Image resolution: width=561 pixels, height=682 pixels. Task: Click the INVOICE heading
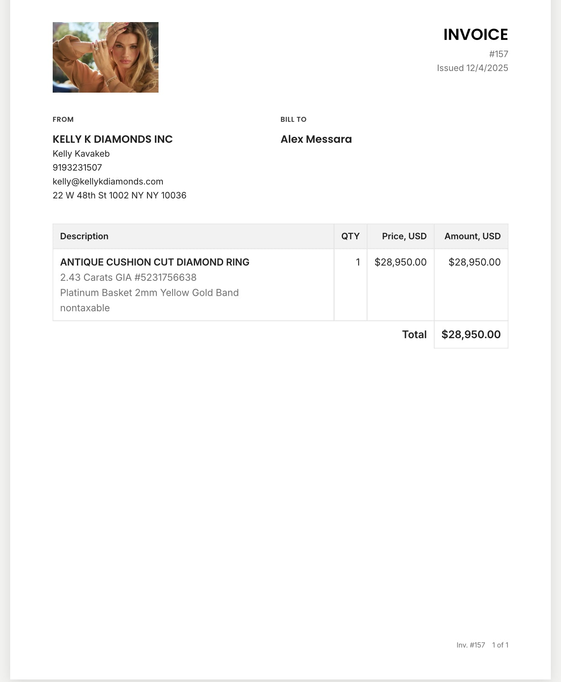475,35
